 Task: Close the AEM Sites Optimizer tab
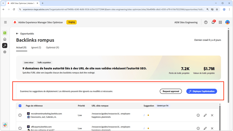37,3
